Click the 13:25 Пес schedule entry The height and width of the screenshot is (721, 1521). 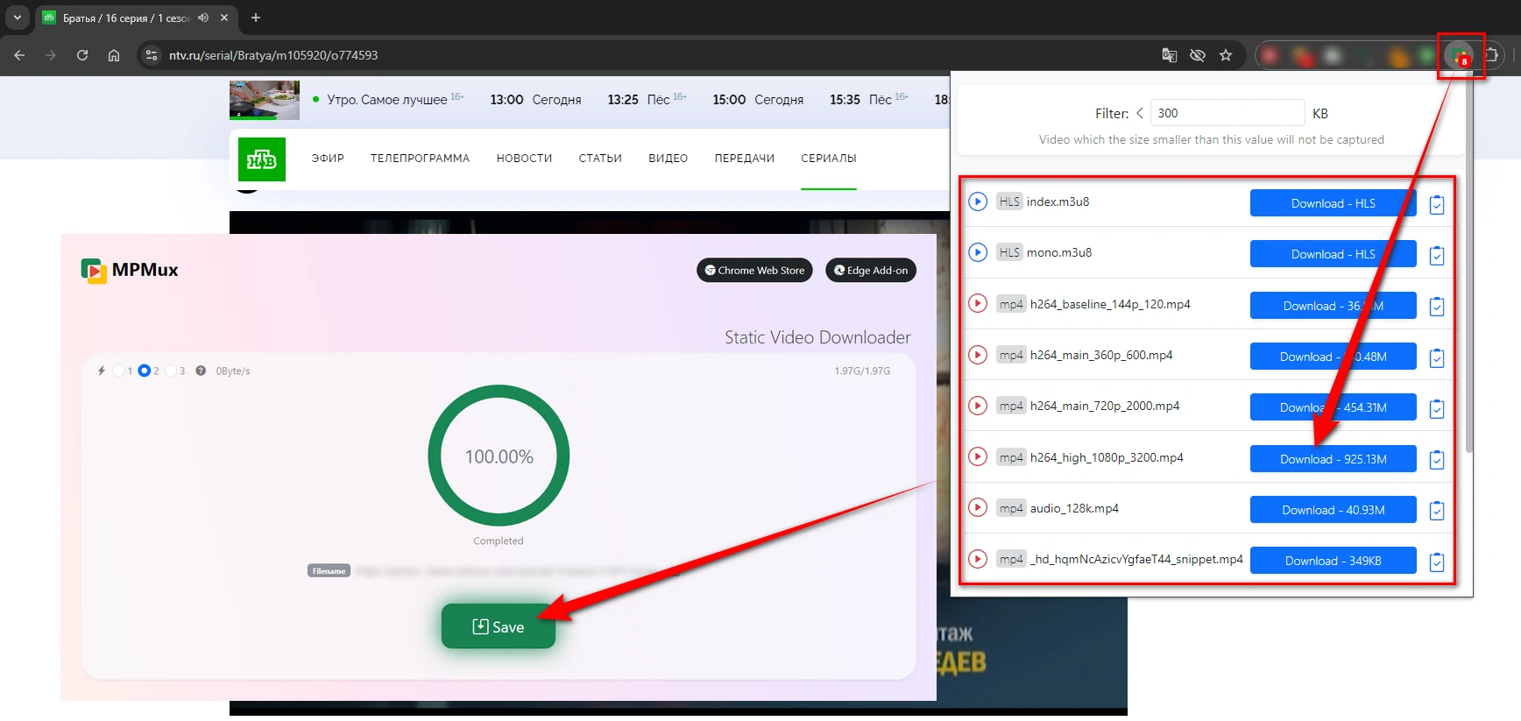[x=647, y=99]
